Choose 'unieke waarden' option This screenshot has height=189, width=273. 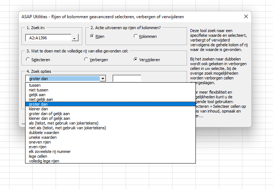pyautogui.click(x=110, y=137)
